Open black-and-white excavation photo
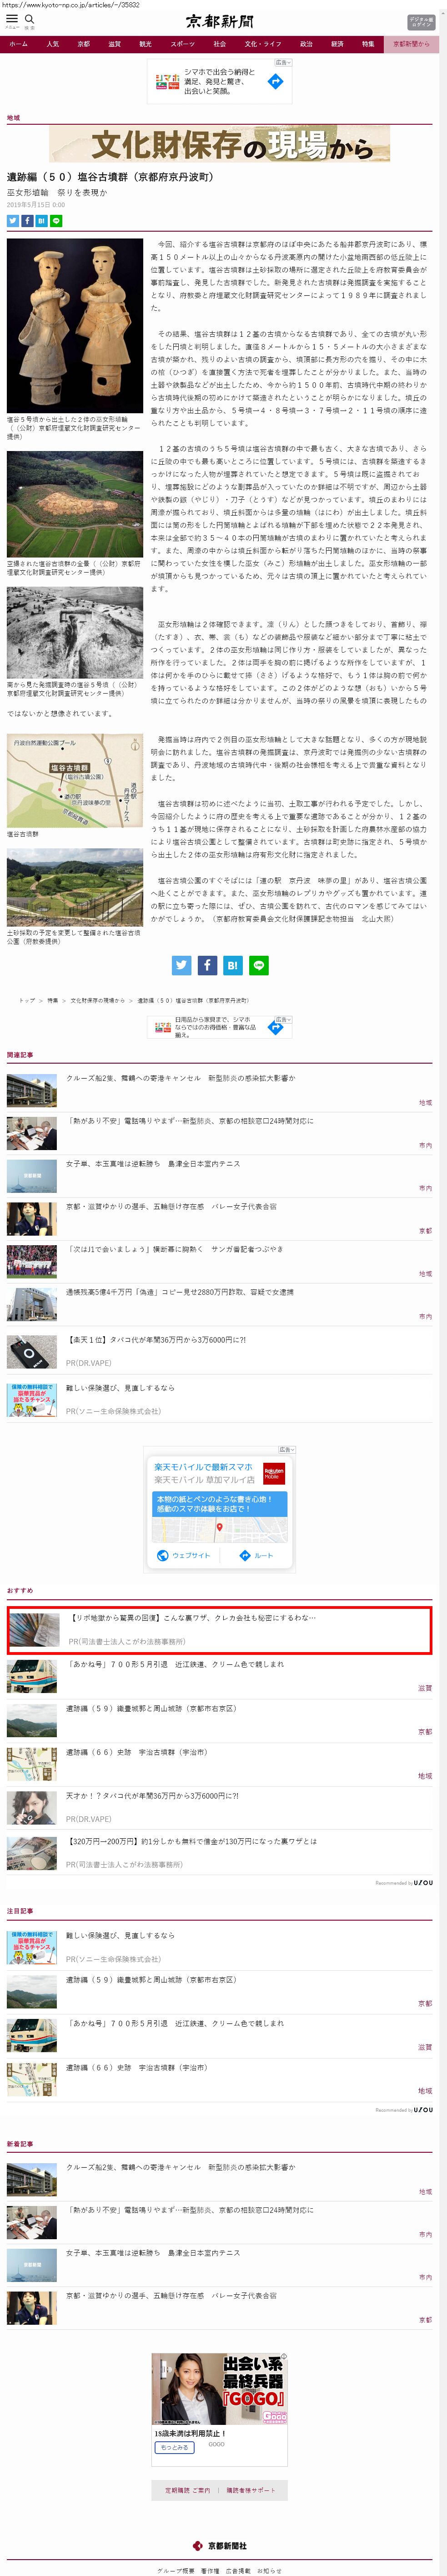This screenshot has height=2576, width=447. (x=75, y=633)
